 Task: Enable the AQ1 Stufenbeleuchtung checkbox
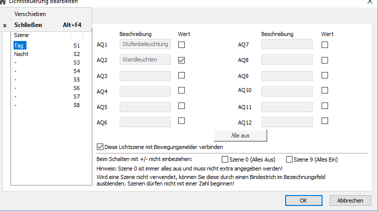tap(182, 45)
